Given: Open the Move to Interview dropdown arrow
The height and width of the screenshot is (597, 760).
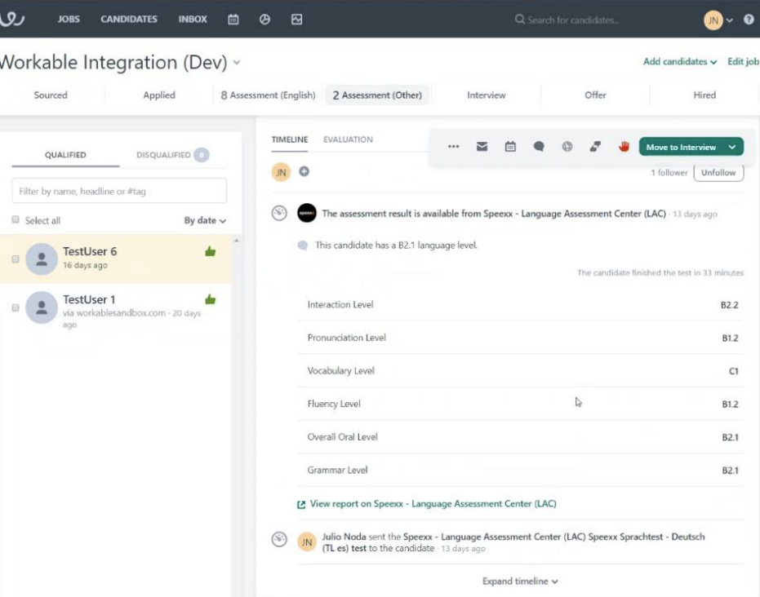Looking at the screenshot, I should tap(732, 147).
